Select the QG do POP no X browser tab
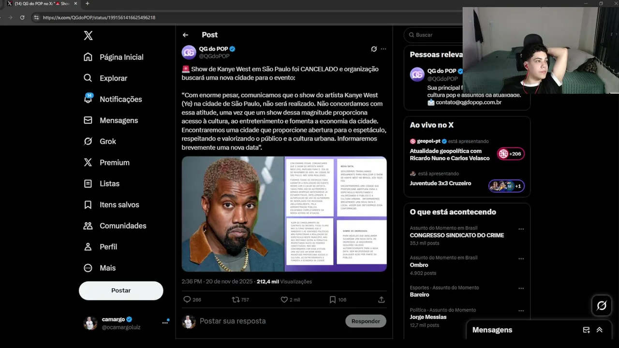Viewport: 619px width, 348px height. tap(43, 3)
